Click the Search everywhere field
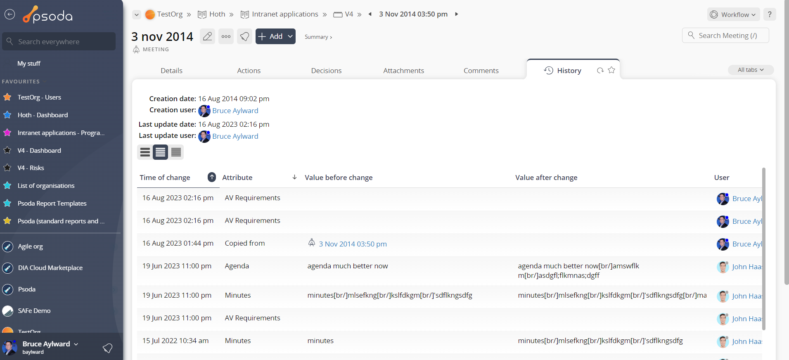The image size is (789, 360). click(x=59, y=41)
